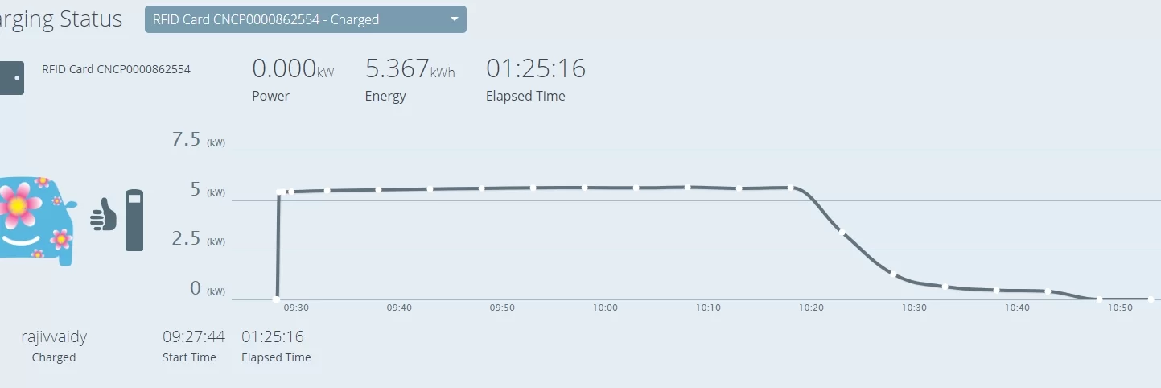1161x388 pixels.
Task: Click the rajivvaidy username
Action: tap(54, 336)
